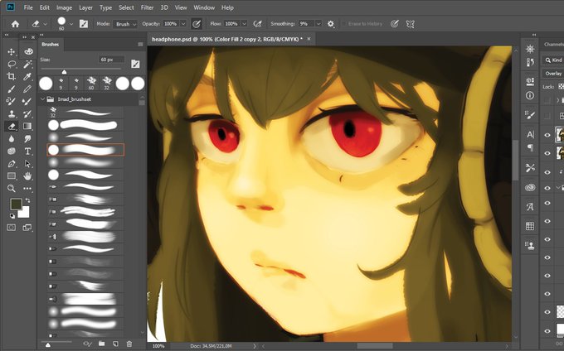564x351 pixels.
Task: Enable the Erase to History checkbox
Action: pyautogui.click(x=343, y=24)
